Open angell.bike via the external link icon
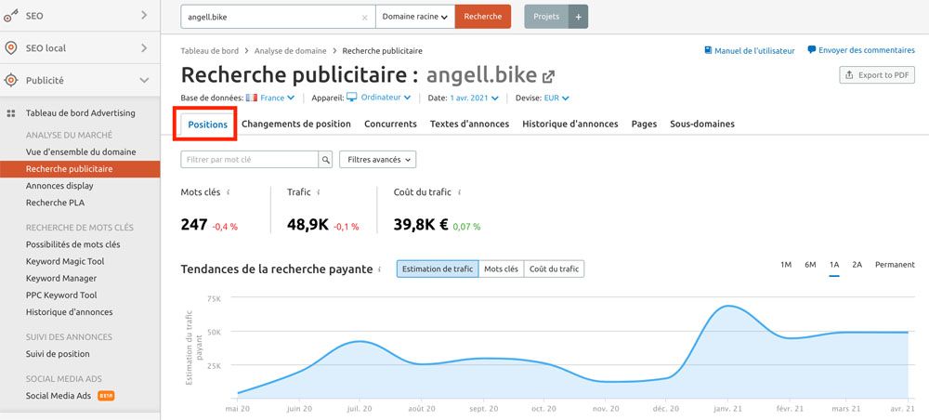The width and height of the screenshot is (929, 420). click(549, 76)
